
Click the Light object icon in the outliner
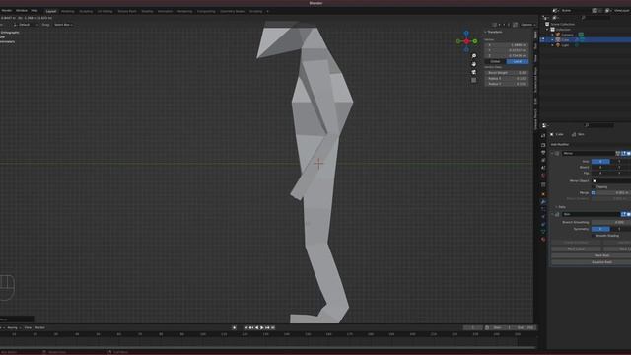pos(558,45)
